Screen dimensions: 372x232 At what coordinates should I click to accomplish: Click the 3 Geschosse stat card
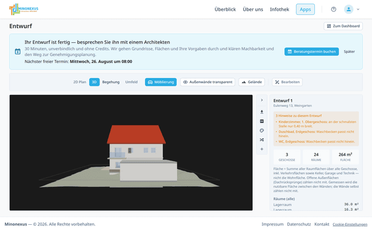click(x=287, y=156)
